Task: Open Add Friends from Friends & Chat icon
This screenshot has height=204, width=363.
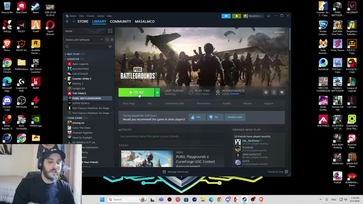Action: (286, 172)
